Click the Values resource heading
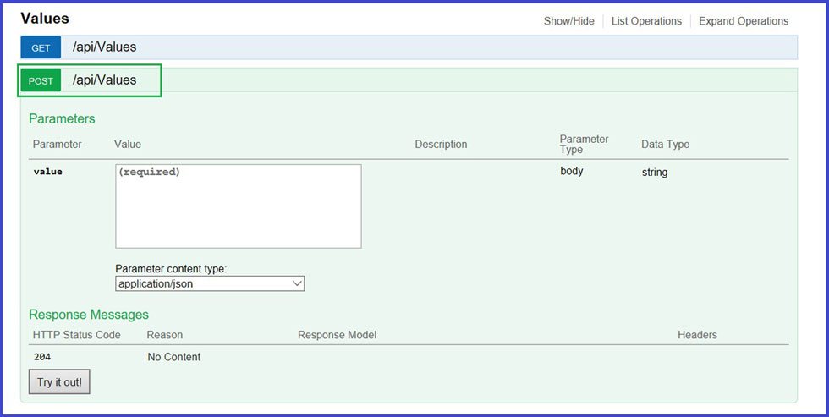 (x=45, y=19)
